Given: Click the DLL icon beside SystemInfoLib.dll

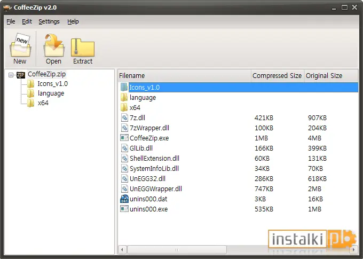Looking at the screenshot, I should click(124, 168).
